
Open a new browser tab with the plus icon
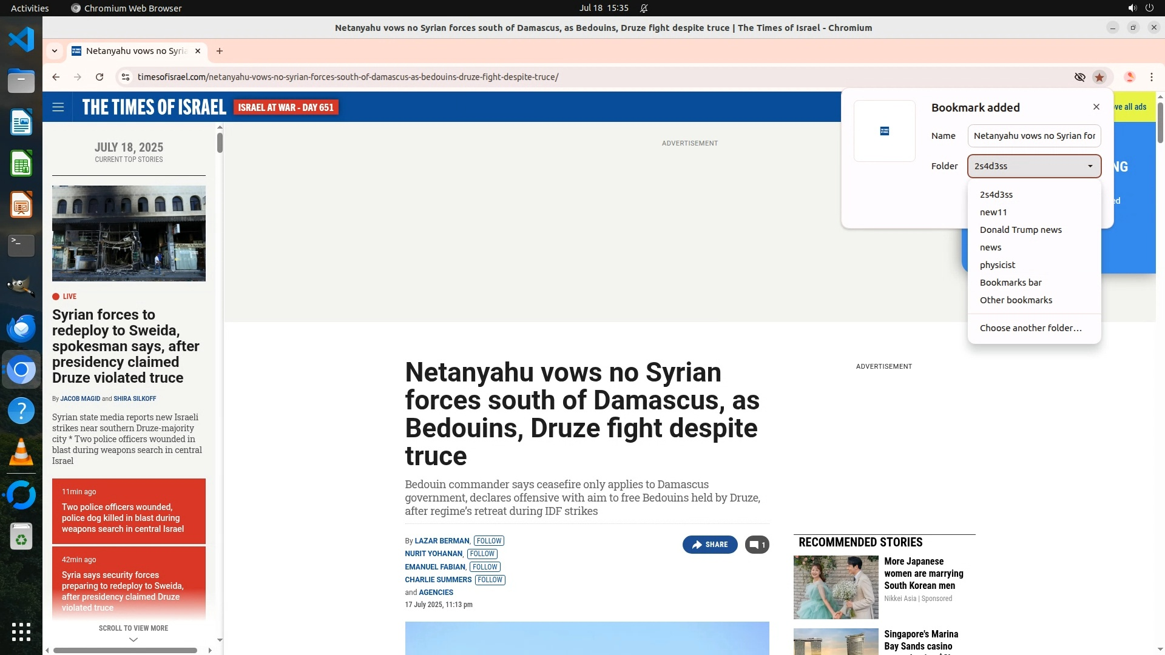pyautogui.click(x=220, y=51)
